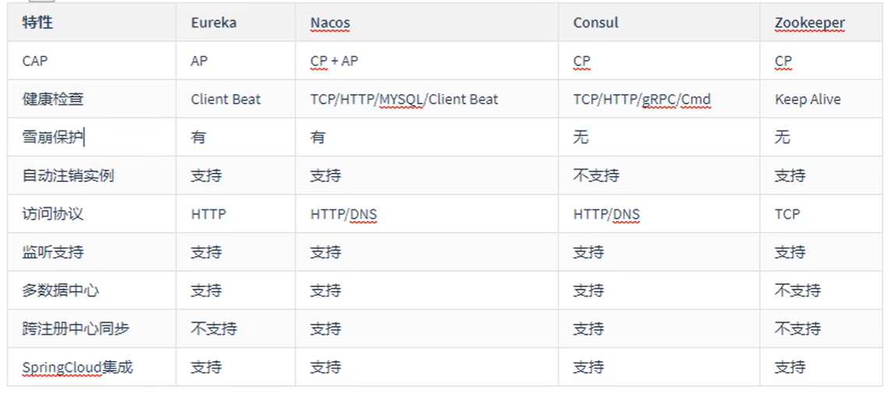This screenshot has width=891, height=393.
Task: Click 无 in Zookeeper's 雪崩保护 row
Action: coord(782,137)
